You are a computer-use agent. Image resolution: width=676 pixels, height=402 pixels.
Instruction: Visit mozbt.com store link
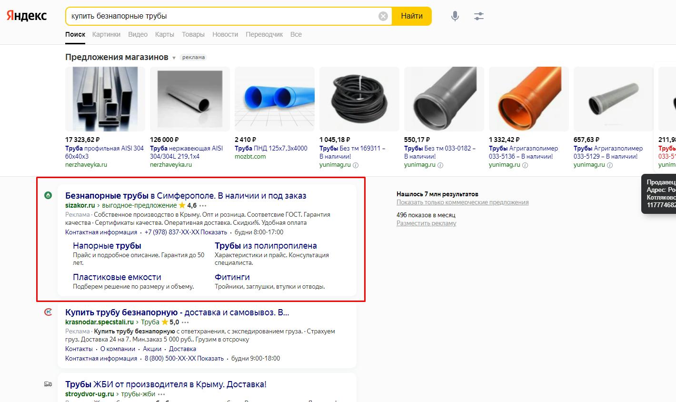[x=250, y=157]
